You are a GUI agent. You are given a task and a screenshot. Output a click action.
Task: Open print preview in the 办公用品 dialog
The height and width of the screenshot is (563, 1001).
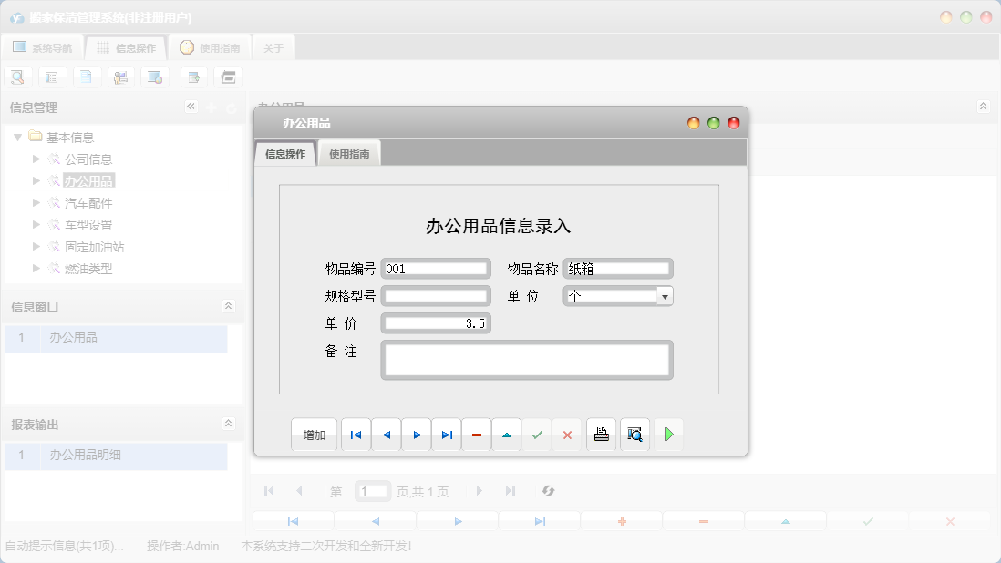635,435
